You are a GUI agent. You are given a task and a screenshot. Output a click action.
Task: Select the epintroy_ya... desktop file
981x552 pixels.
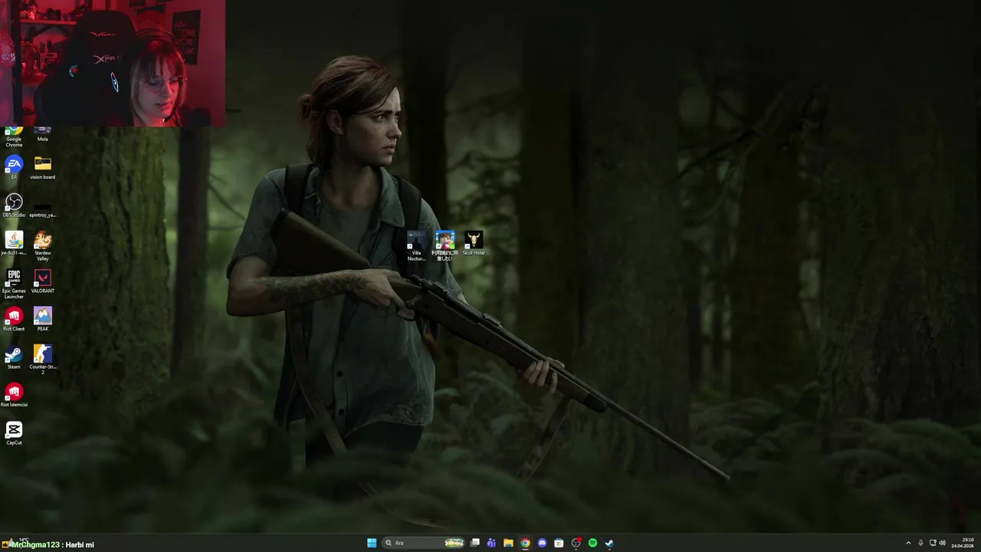tap(43, 210)
